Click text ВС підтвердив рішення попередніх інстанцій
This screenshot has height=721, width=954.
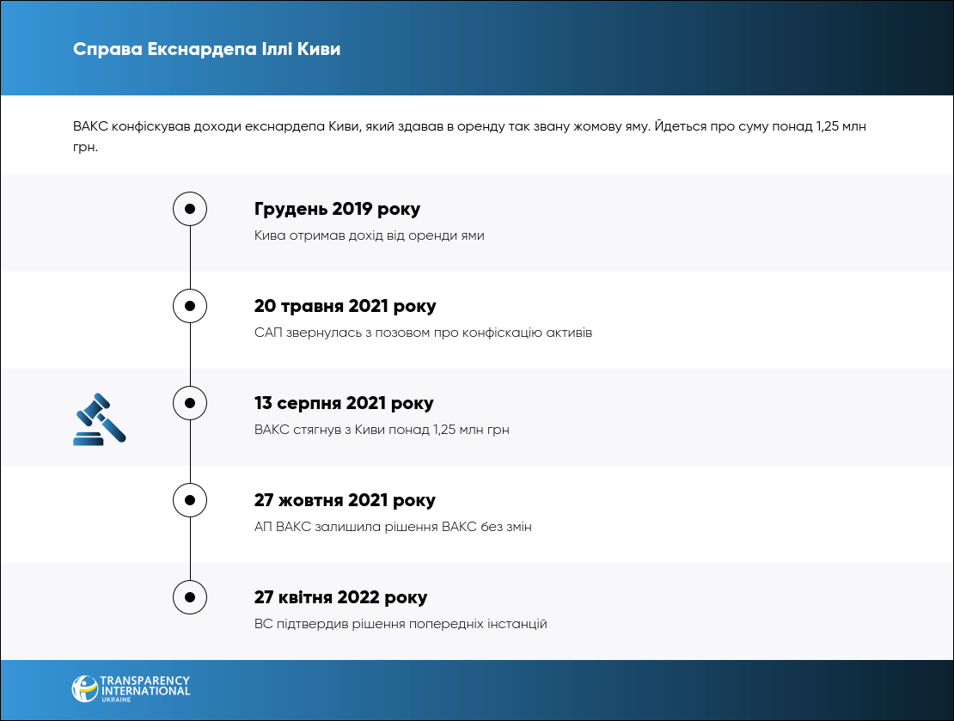(401, 624)
